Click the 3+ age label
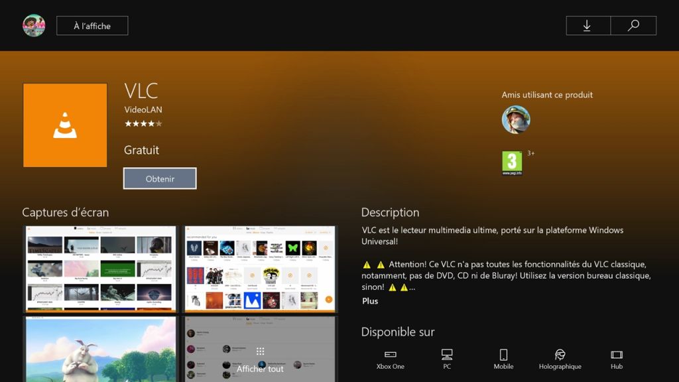This screenshot has width=679, height=382. [531, 153]
